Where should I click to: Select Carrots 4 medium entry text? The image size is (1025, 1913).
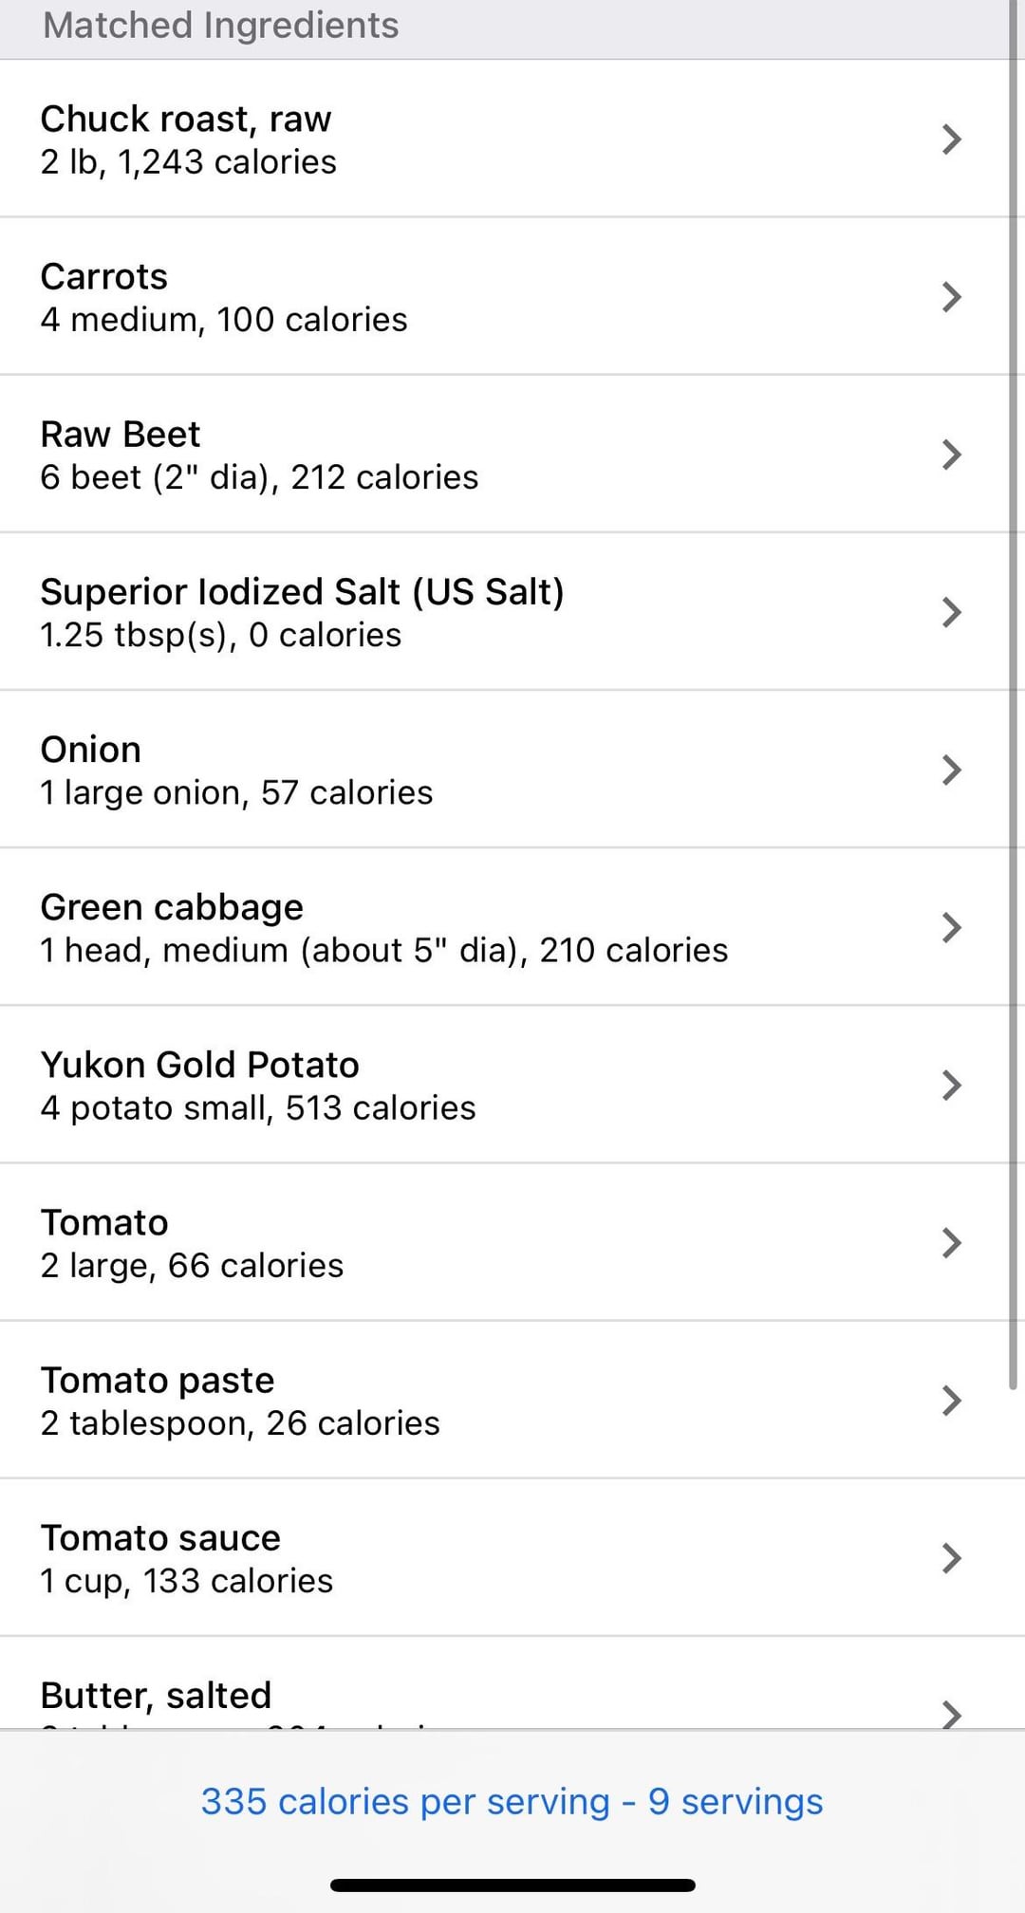coord(224,319)
